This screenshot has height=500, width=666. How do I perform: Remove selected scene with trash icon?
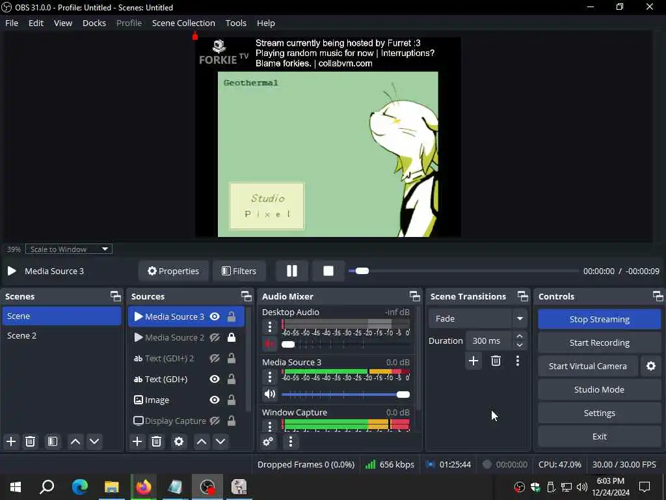pyautogui.click(x=30, y=441)
